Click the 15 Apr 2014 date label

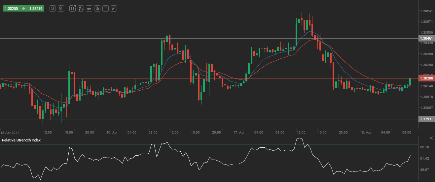(10, 132)
